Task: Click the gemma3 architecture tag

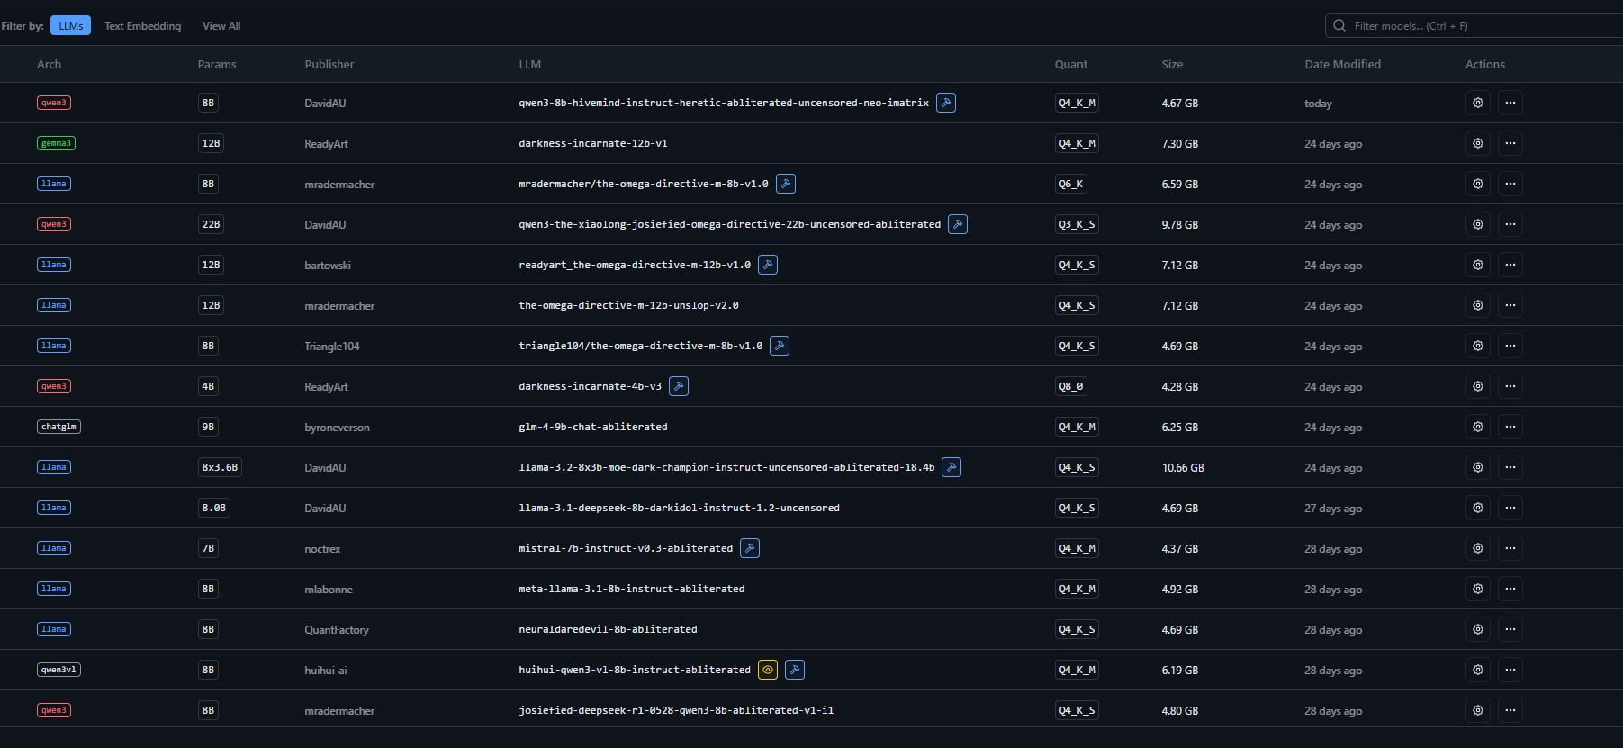Action: (x=56, y=143)
